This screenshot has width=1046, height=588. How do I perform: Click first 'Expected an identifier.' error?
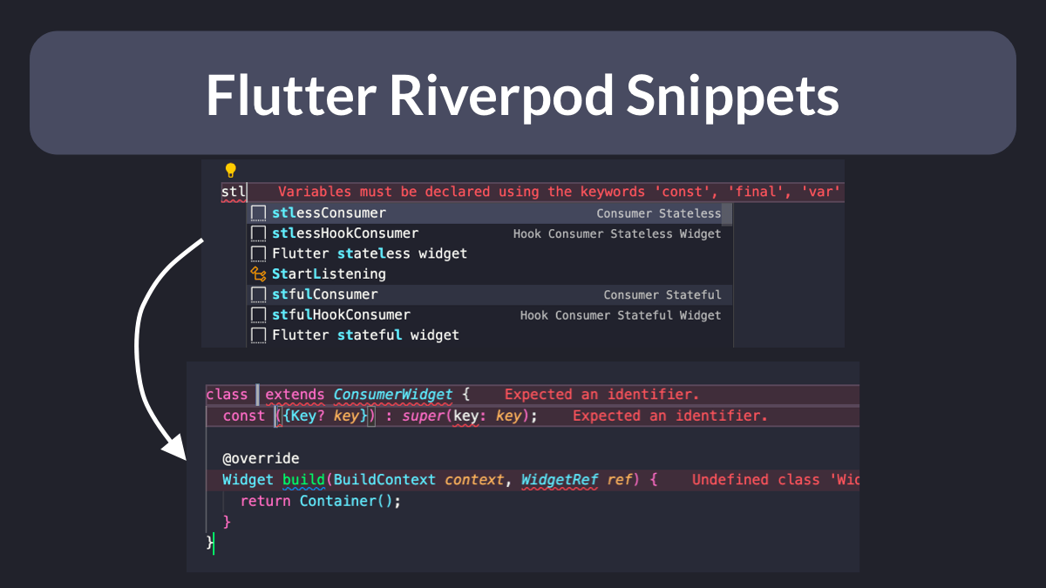tap(602, 395)
